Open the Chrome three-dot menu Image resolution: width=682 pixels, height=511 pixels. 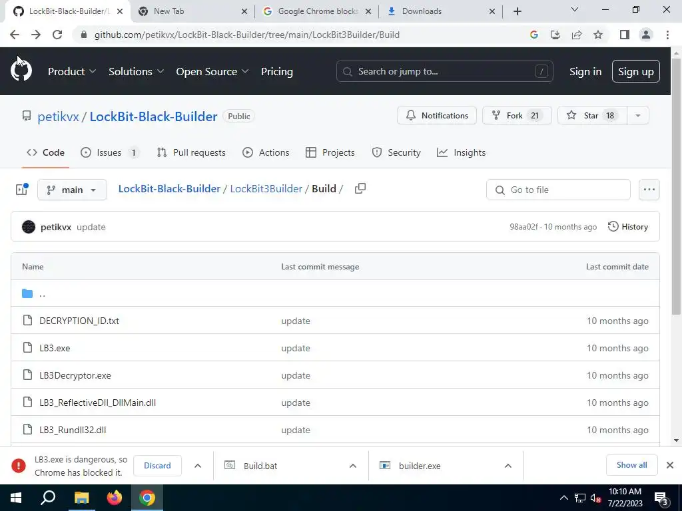[667, 35]
